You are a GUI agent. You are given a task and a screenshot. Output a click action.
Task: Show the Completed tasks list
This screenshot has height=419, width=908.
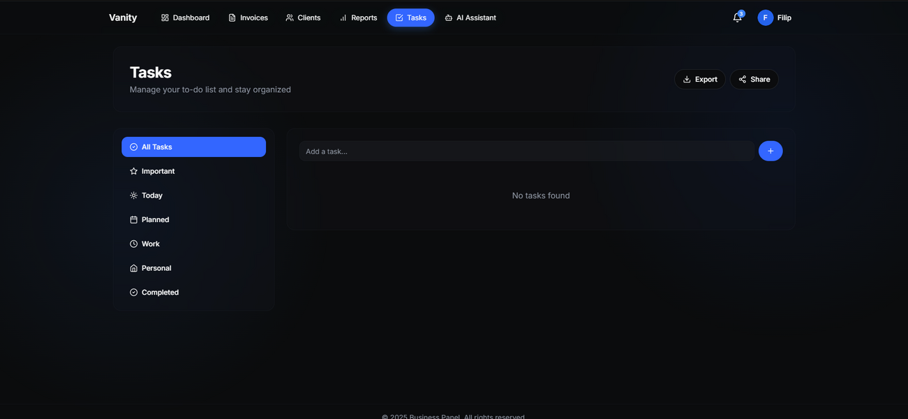[160, 293]
